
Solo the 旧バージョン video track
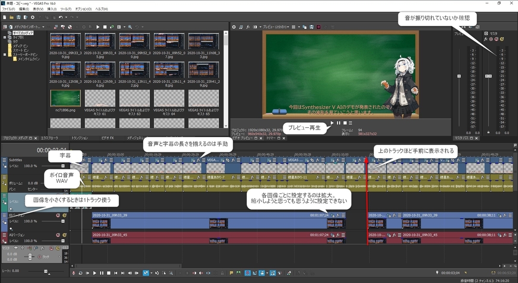point(64,215)
